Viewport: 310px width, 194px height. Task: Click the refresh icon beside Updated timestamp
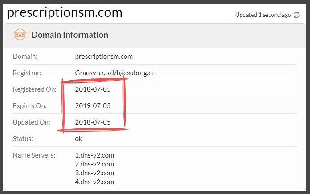pyautogui.click(x=297, y=15)
